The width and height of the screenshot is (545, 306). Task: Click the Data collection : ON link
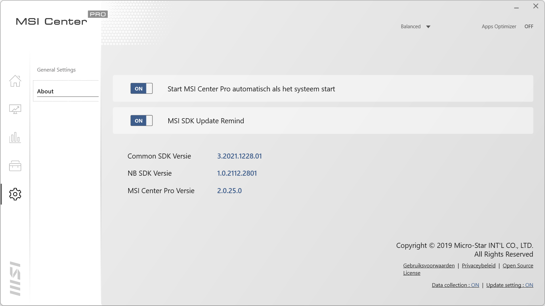tap(455, 285)
